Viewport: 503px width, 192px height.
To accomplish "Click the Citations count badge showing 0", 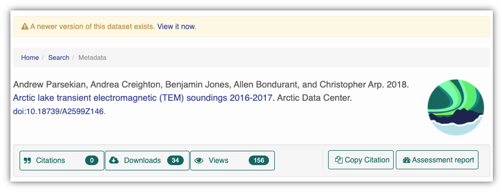I will (x=92, y=161).
